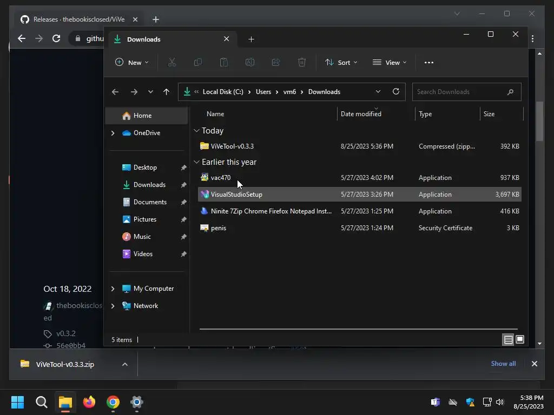This screenshot has width=554, height=415.
Task: Click vm6 in the address breadcrumb
Action: click(289, 92)
